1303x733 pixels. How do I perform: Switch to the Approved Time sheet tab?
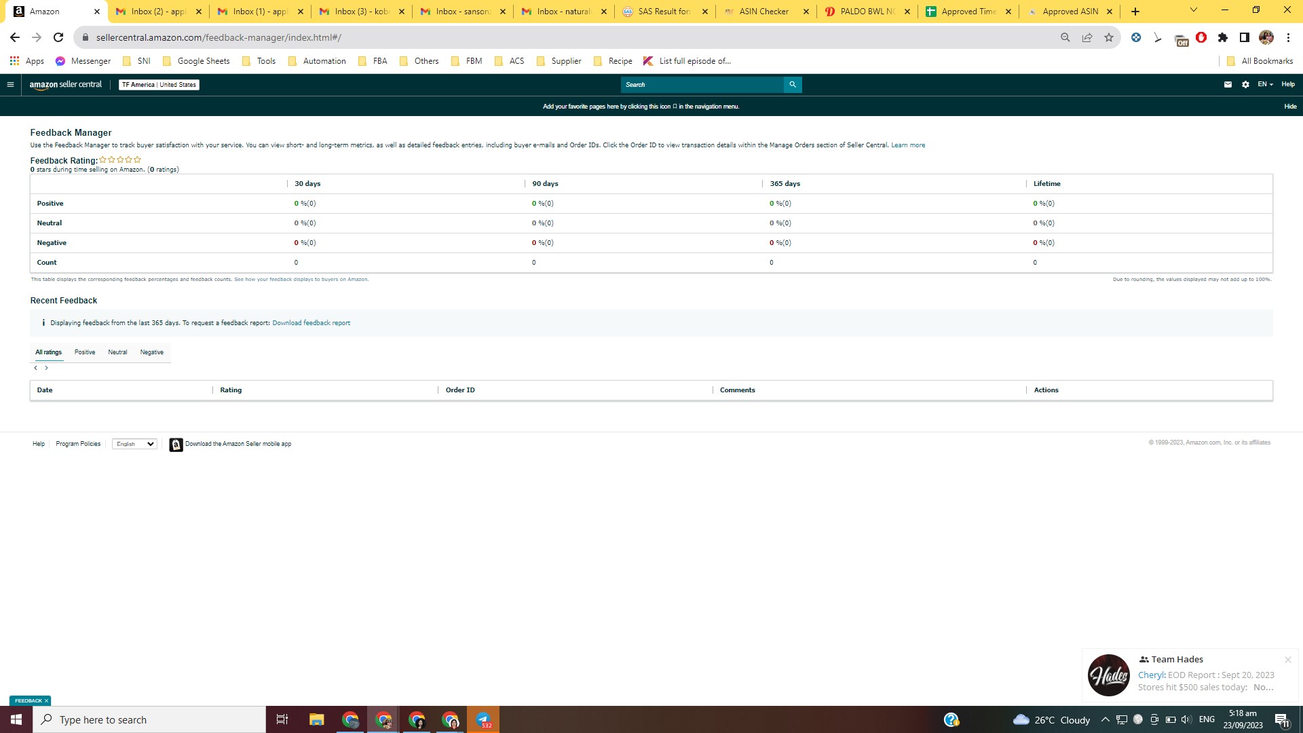tap(968, 12)
